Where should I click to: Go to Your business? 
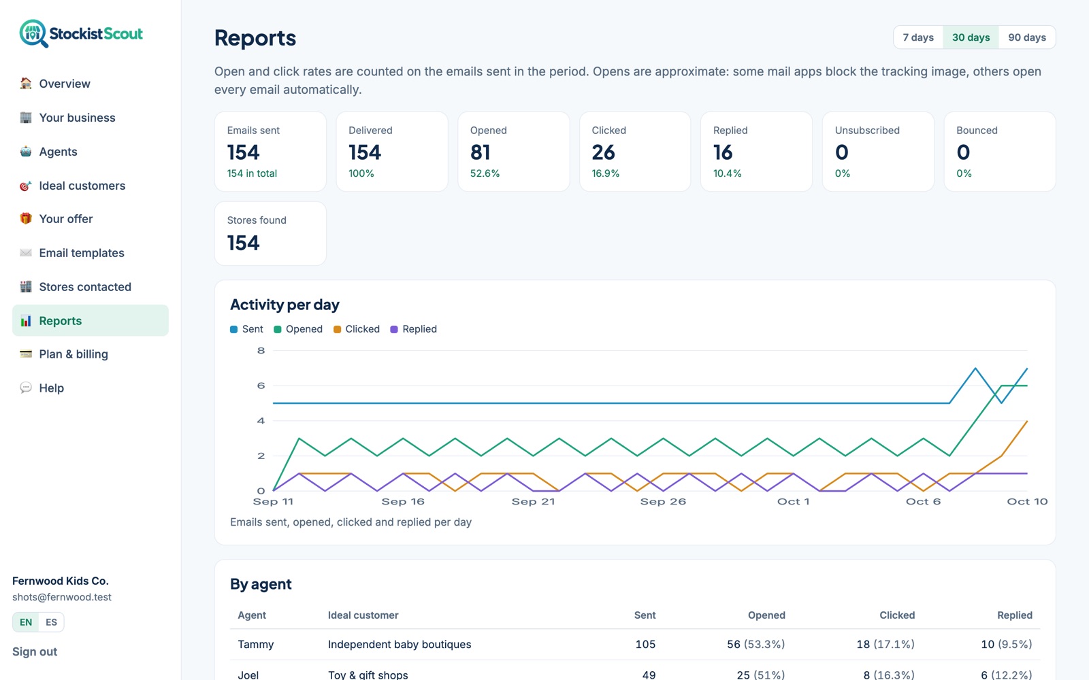91,118
